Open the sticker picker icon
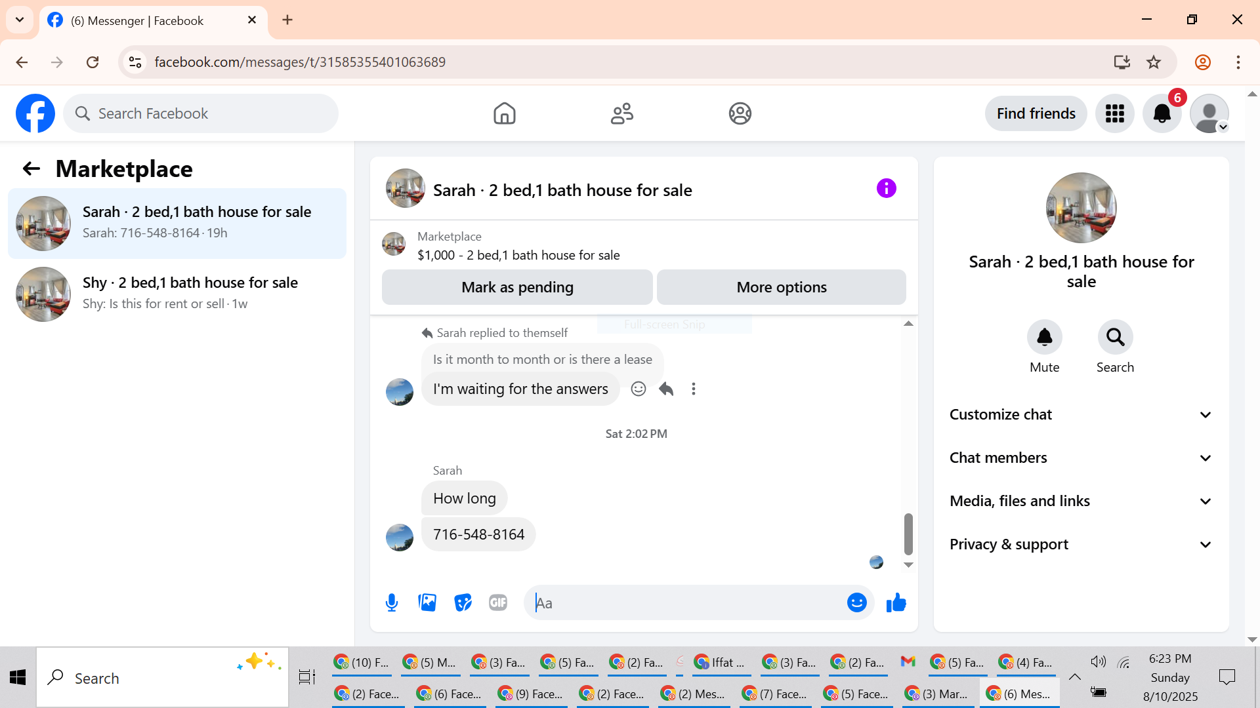Screen dimensions: 1260x708 click(x=463, y=602)
